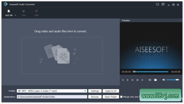Viewport: 184px width, 104px height.
Task: Toggle Merge into one file checkbox
Action: coord(121,97)
